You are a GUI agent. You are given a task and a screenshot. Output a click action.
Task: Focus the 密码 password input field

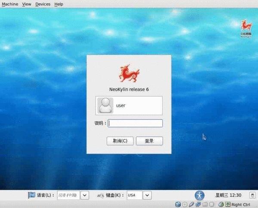point(135,123)
